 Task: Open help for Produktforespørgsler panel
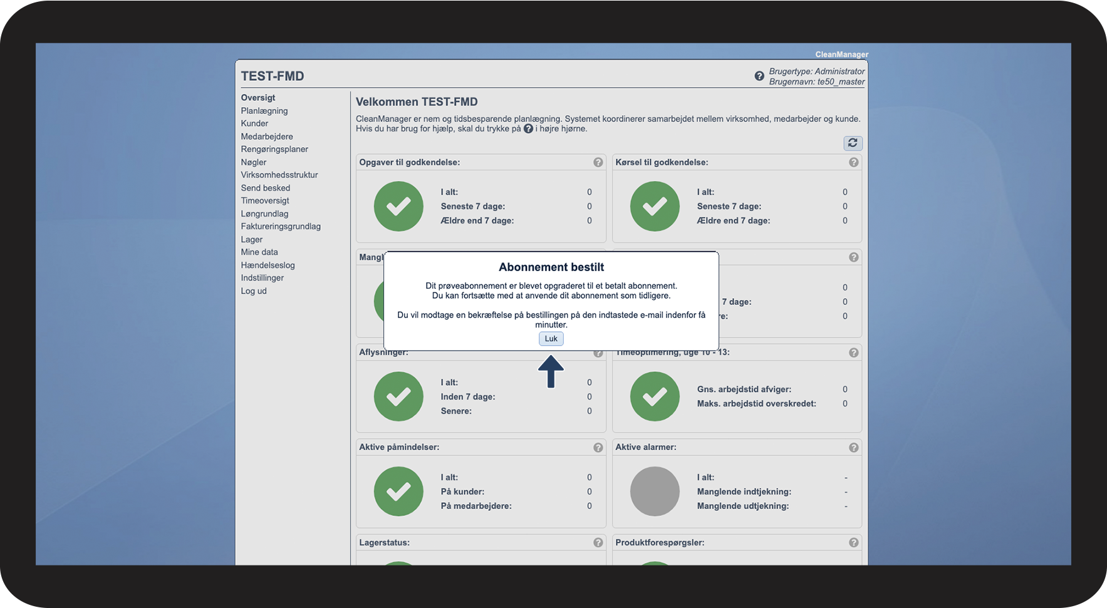tap(854, 543)
